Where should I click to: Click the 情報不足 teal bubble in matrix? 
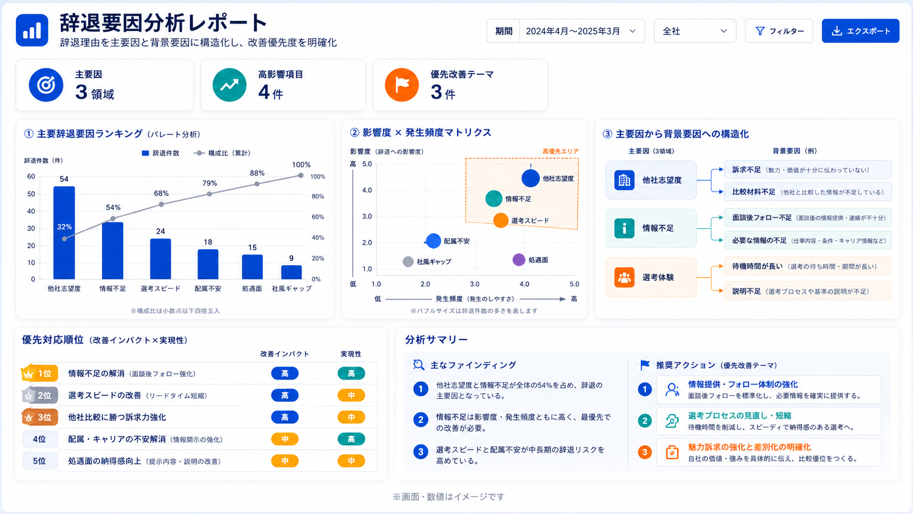pos(494,199)
